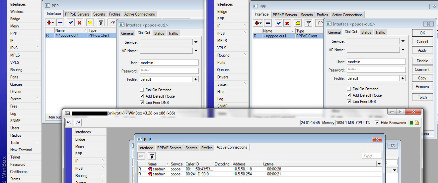Expand AC Name dropdown arrow in left pppoe-out1 dialog

click(196, 51)
